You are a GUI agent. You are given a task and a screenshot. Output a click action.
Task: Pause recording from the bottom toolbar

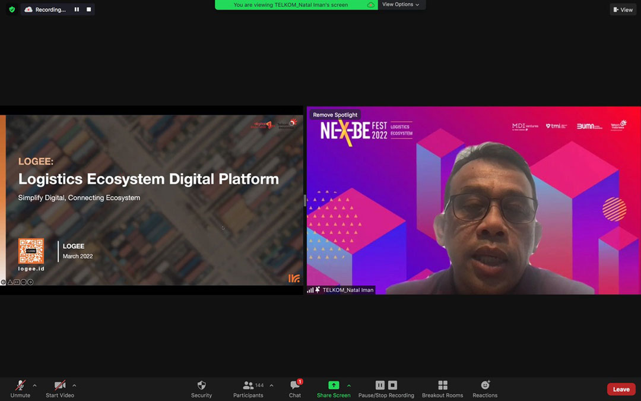click(x=380, y=385)
